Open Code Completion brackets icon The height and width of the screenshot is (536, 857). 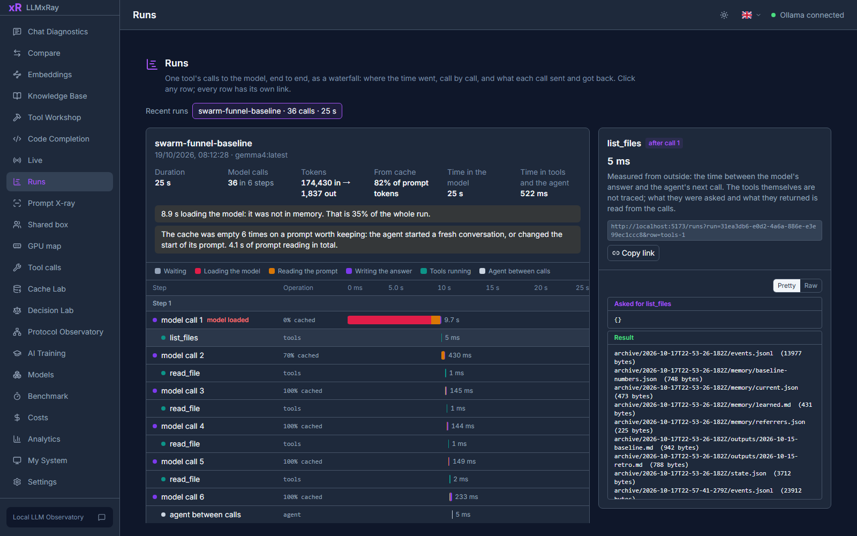pos(17,139)
